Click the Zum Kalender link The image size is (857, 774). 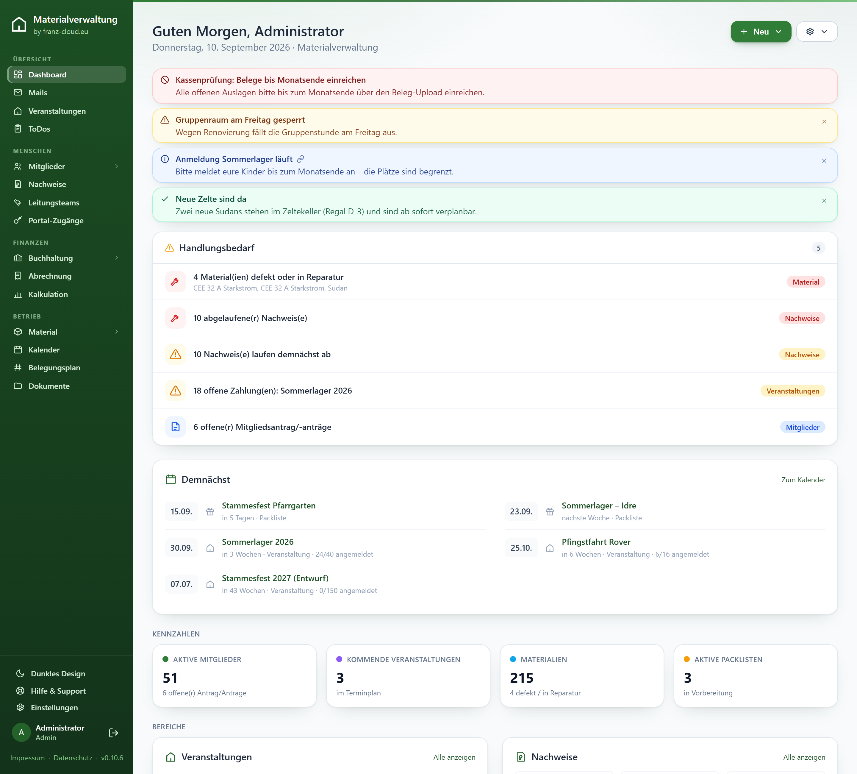(803, 480)
